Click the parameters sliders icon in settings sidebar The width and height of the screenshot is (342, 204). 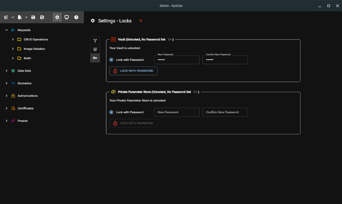click(95, 49)
